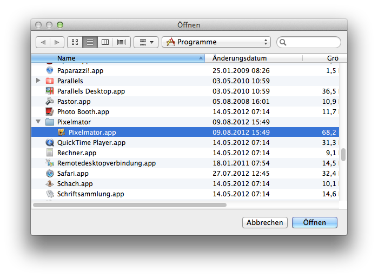Image resolution: width=378 pixels, height=278 pixels.
Task: Switch to column view mode
Action: click(105, 42)
